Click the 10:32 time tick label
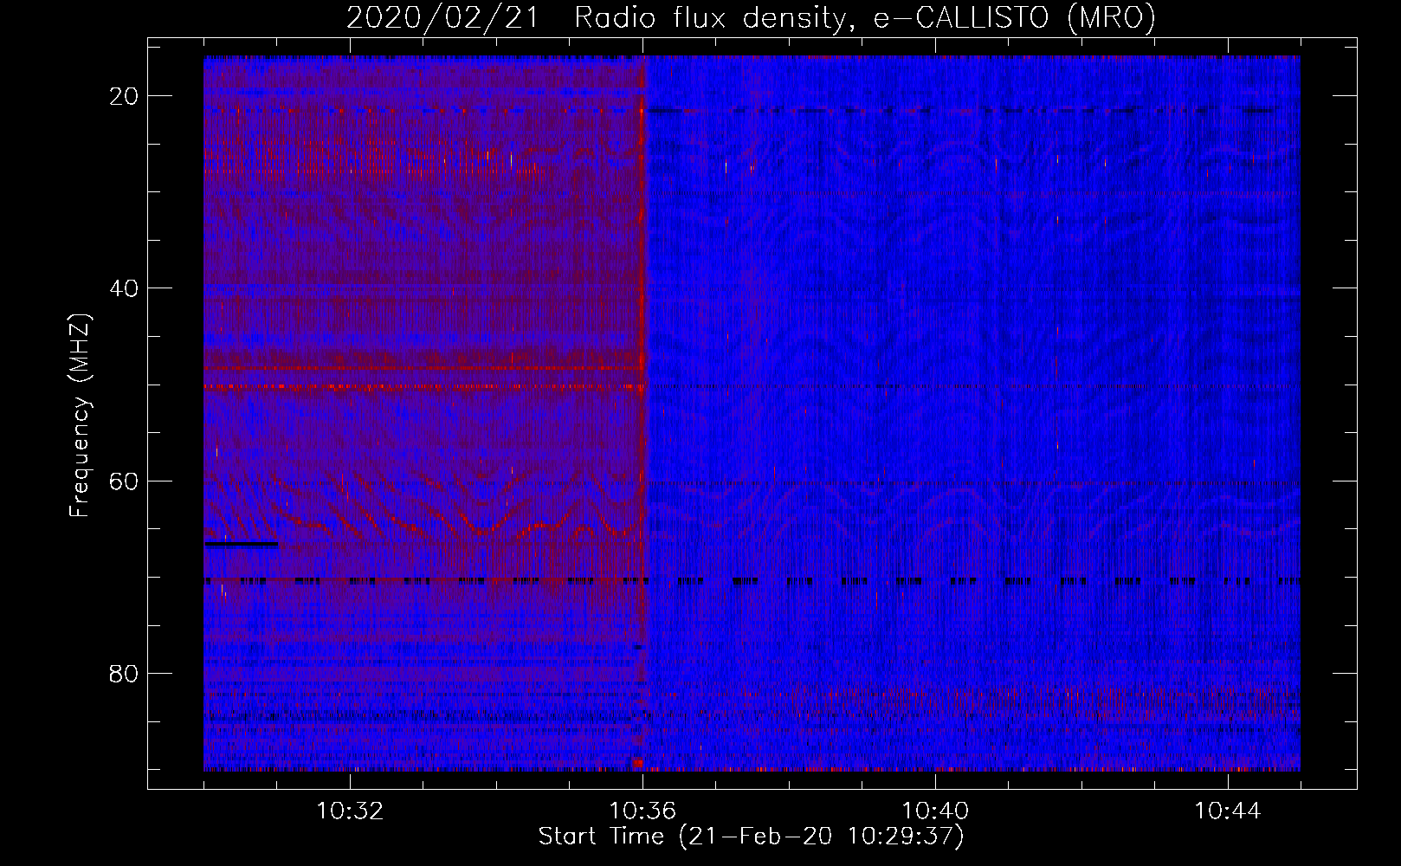1401x866 pixels. (x=350, y=811)
